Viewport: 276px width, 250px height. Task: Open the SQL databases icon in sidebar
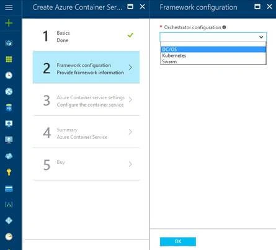[9, 107]
